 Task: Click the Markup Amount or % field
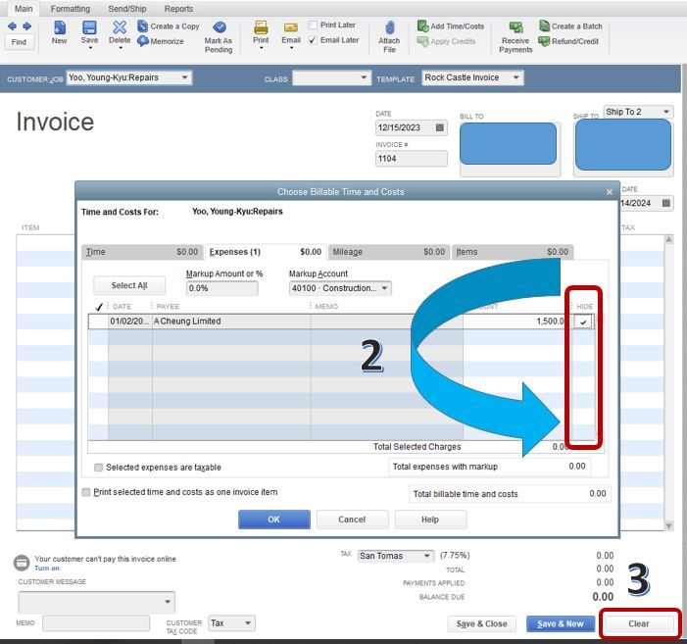click(222, 288)
